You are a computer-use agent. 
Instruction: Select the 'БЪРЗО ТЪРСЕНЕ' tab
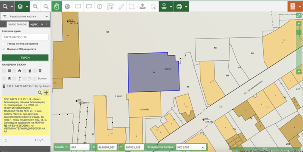click(x=16, y=24)
